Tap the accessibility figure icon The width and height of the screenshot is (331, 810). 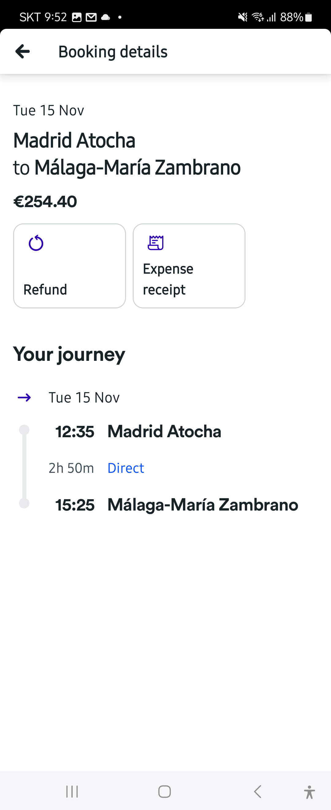(x=309, y=792)
